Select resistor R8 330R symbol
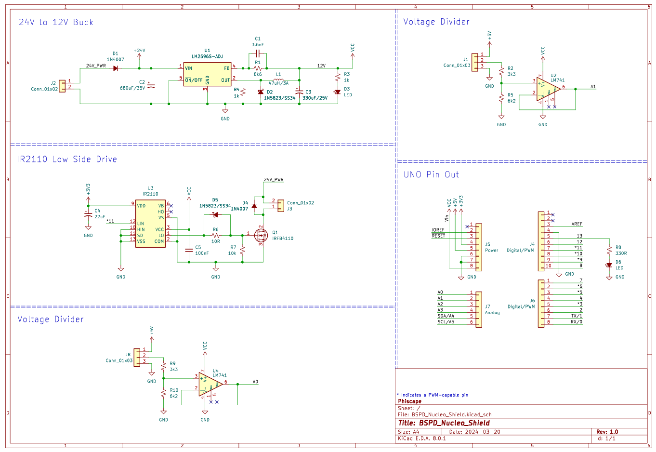The height and width of the screenshot is (452, 656). tap(609, 250)
